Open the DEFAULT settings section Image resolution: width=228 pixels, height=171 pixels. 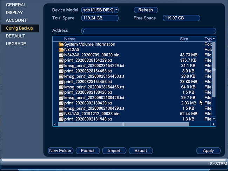point(15,36)
